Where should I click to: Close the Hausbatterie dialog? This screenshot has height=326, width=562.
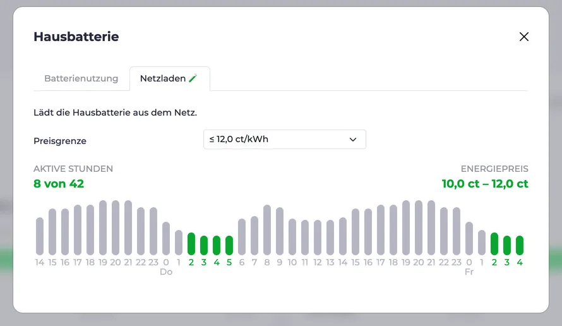pyautogui.click(x=523, y=37)
